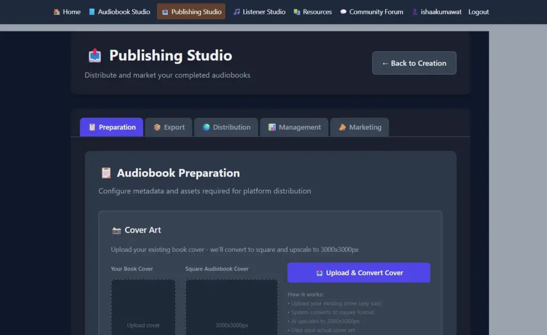Click the megaphone icon on the Marketing tab
The image size is (547, 335).
pyautogui.click(x=342, y=127)
